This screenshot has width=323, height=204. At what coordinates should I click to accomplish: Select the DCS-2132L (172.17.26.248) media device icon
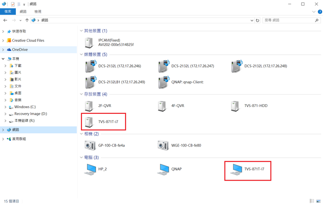[x=237, y=66]
